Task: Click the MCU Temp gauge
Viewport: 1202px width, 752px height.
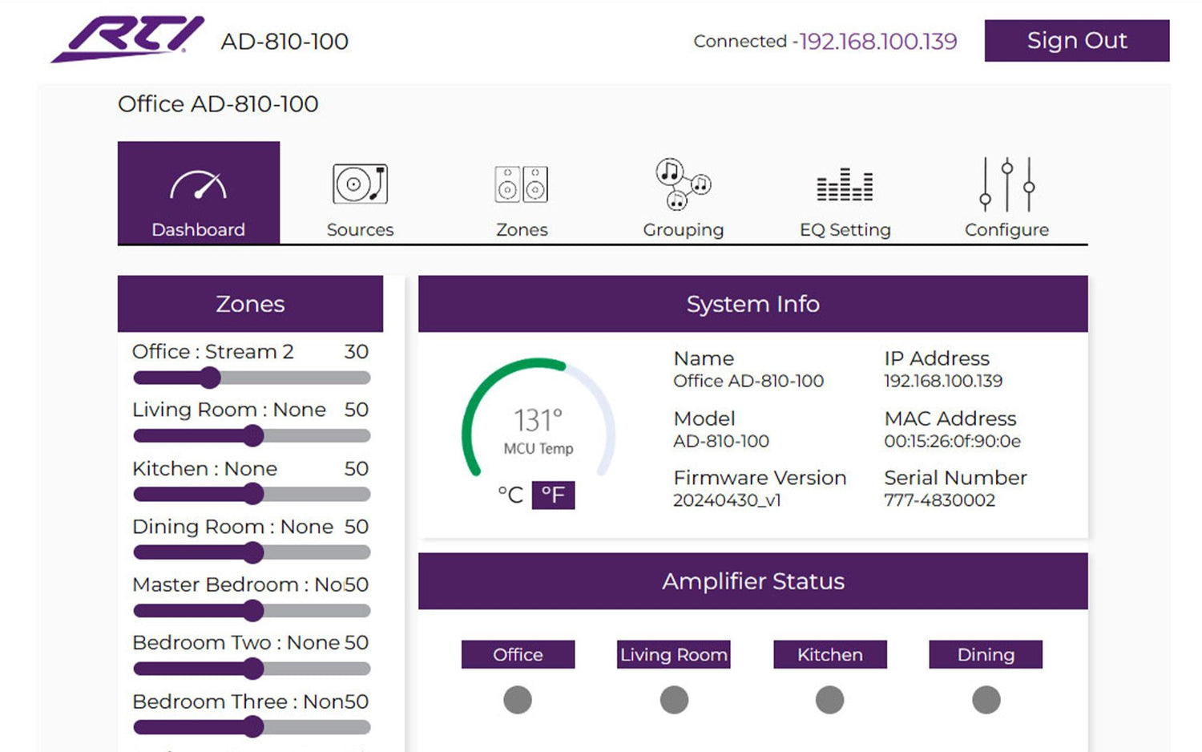Action: (x=538, y=421)
